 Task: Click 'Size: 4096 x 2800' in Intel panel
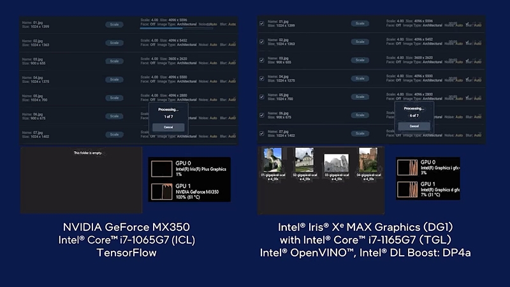419,94
